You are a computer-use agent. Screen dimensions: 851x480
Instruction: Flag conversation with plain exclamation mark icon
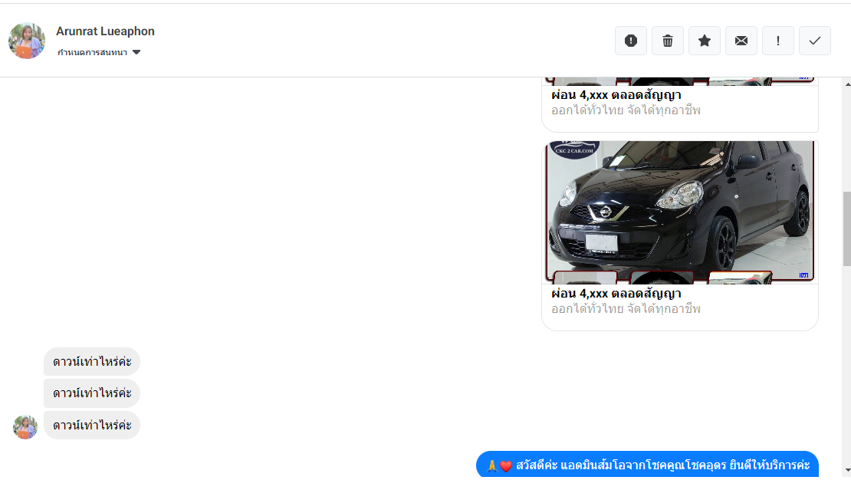(778, 41)
